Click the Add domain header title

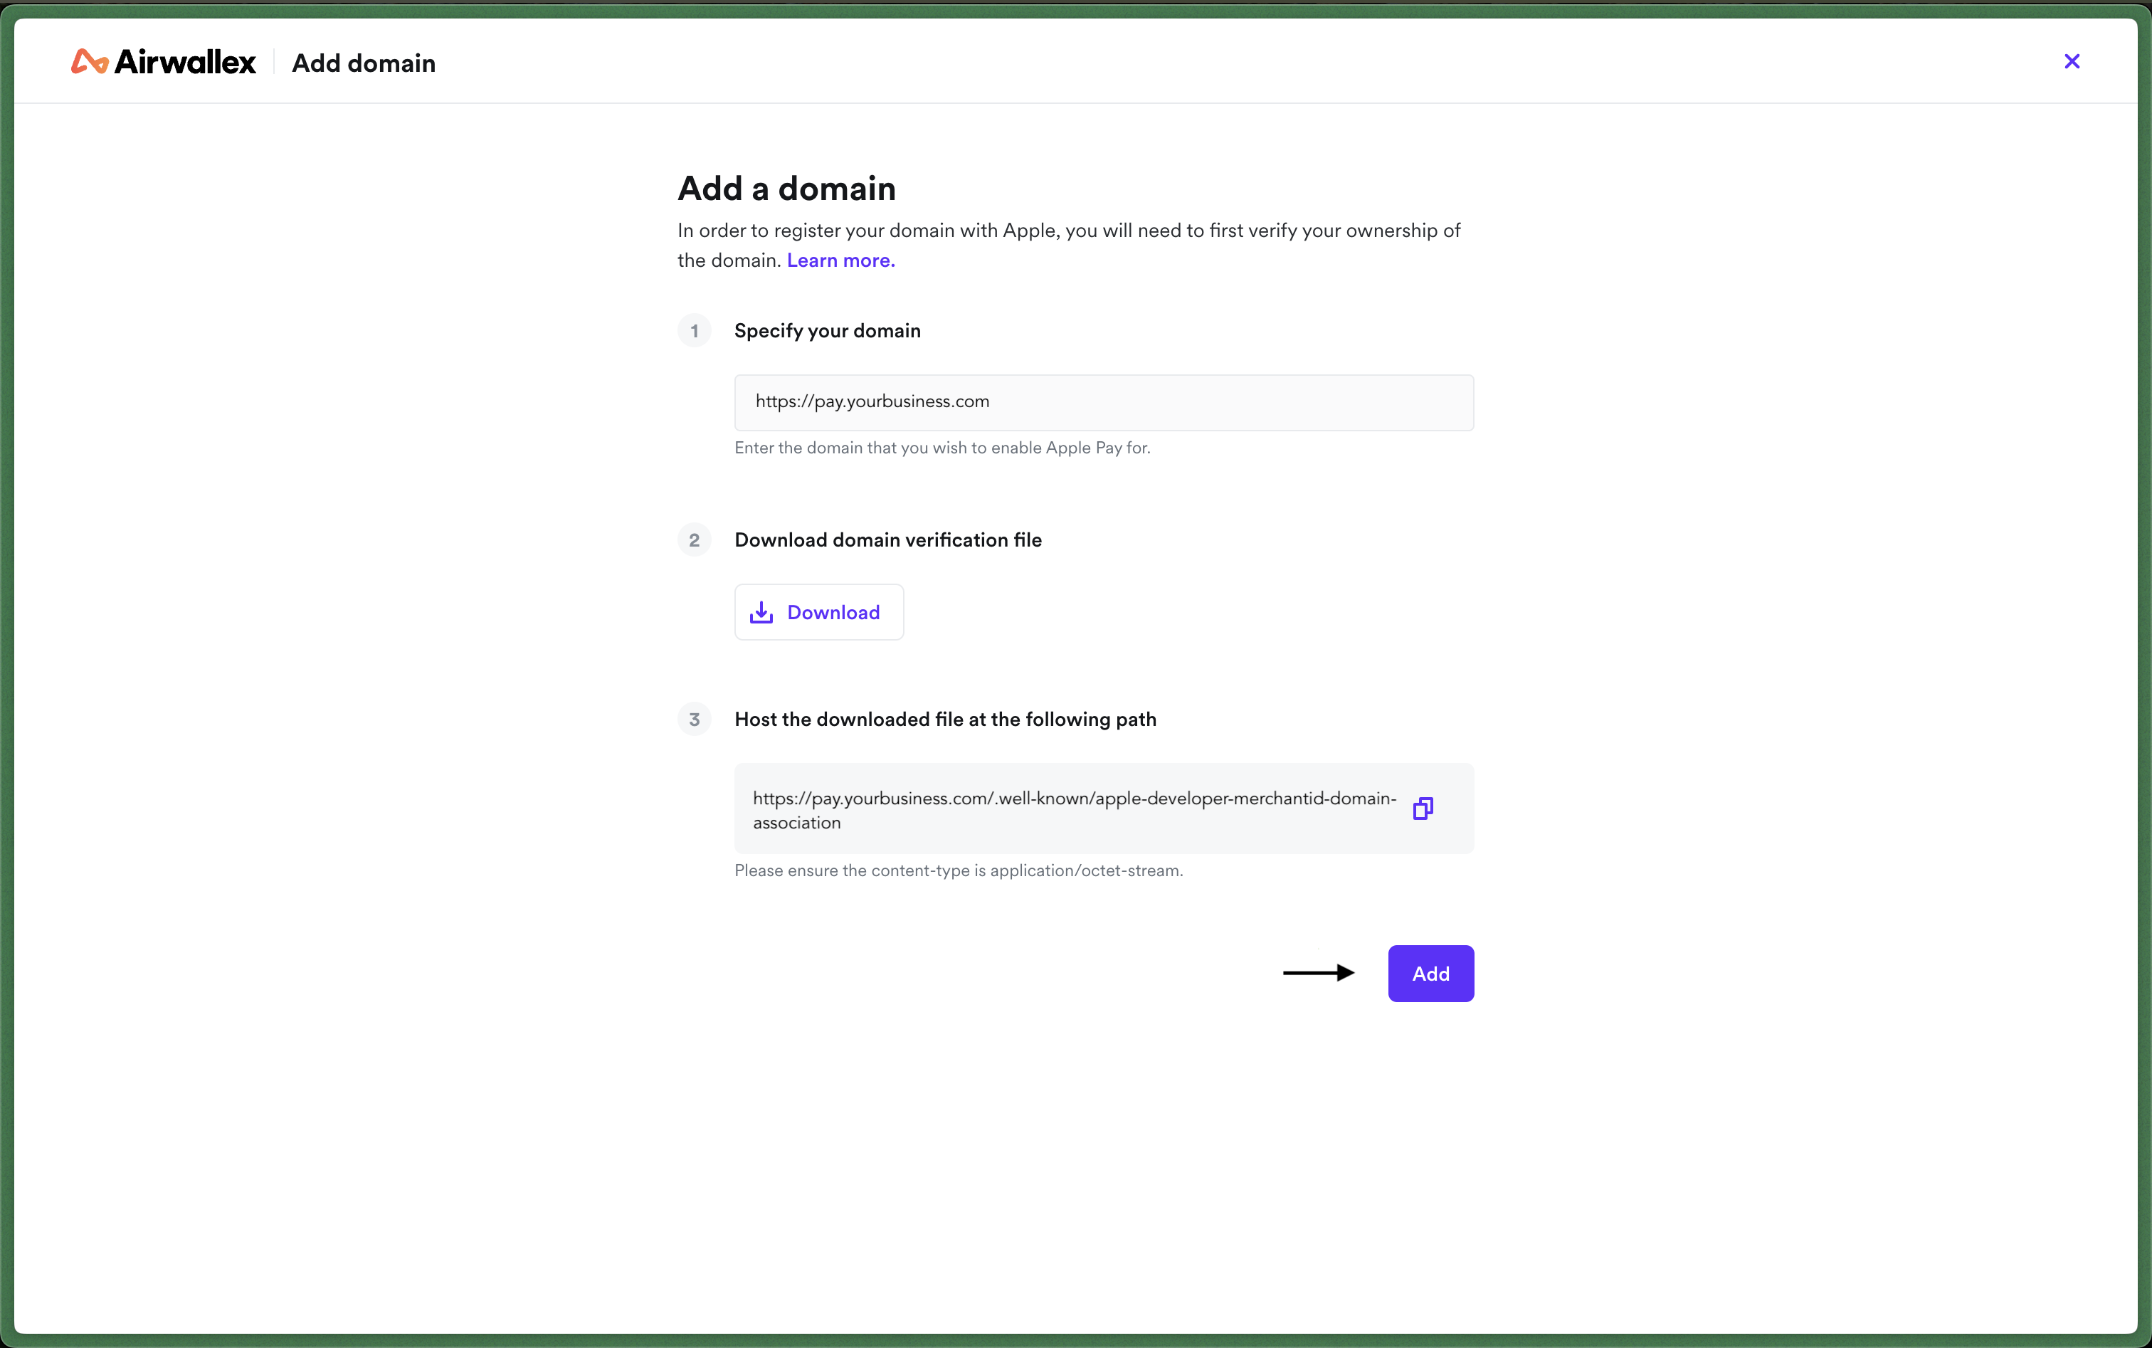pos(364,63)
